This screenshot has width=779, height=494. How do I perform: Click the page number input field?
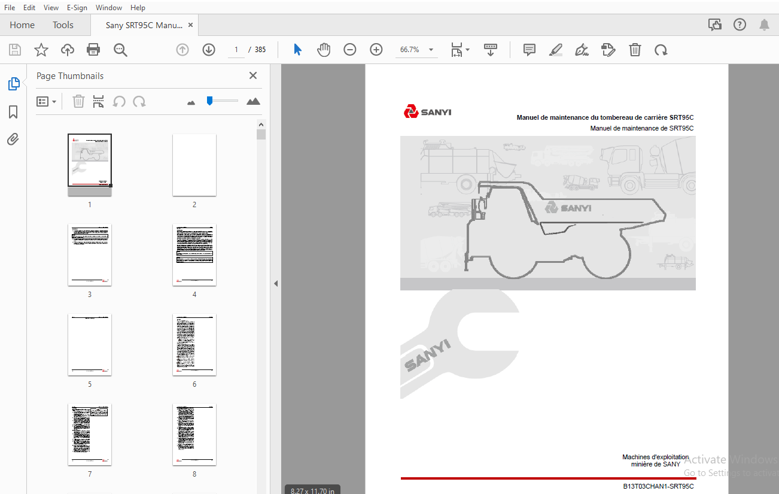(x=236, y=50)
